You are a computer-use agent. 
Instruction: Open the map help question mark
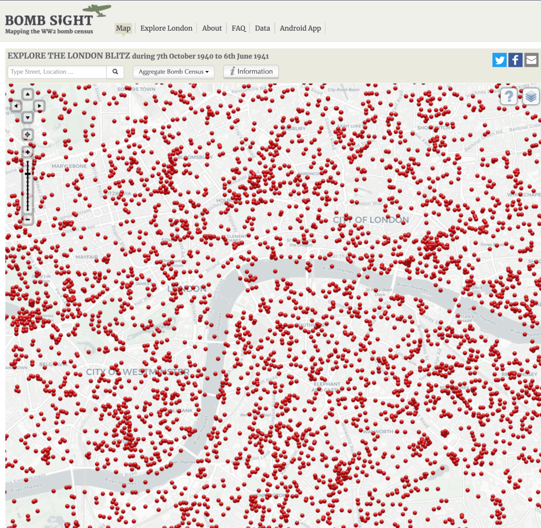tap(508, 96)
